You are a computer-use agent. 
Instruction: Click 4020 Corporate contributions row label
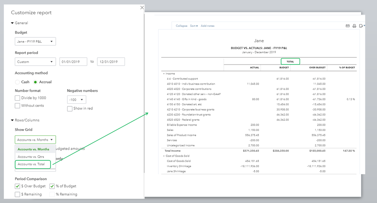tap(189, 89)
